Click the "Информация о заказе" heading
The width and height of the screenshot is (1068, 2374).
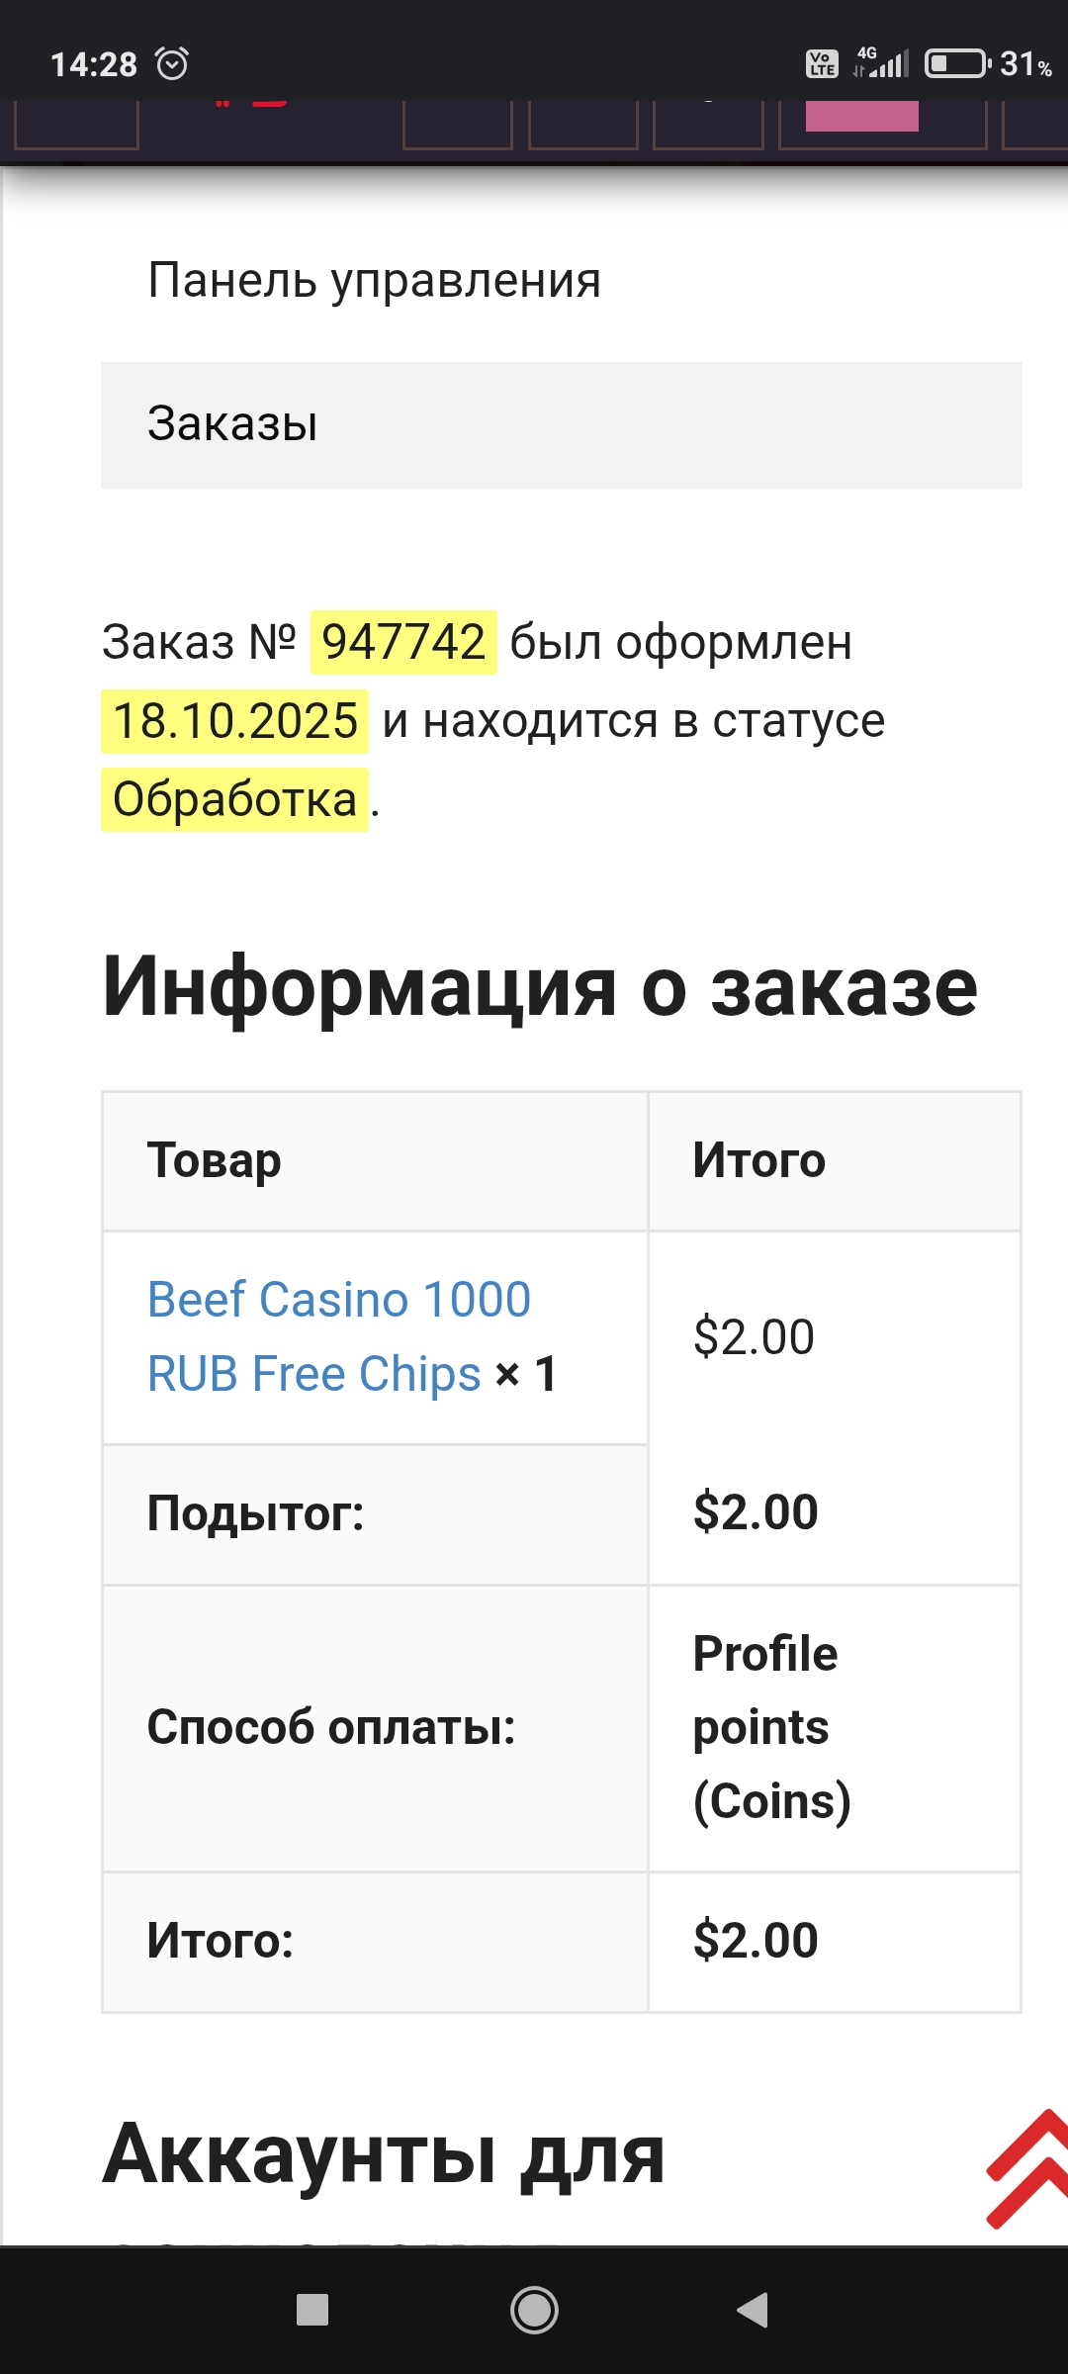(x=540, y=986)
